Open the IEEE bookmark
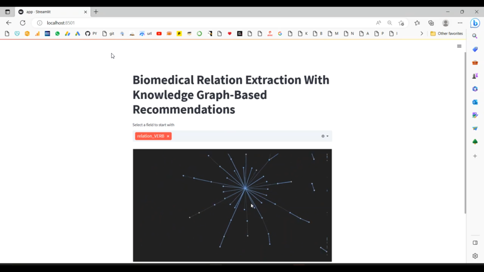 (x=47, y=34)
